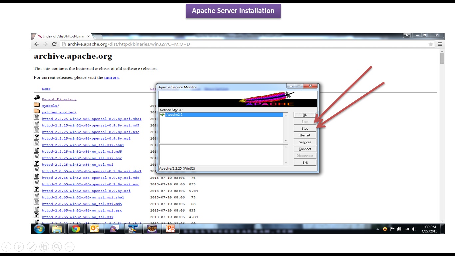
Task: Click the Disconnect button
Action: pos(305,156)
